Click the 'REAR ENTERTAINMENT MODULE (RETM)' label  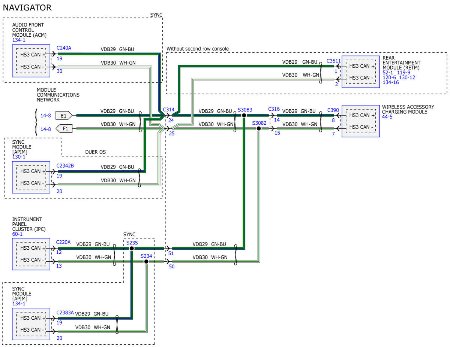[x=402, y=63]
